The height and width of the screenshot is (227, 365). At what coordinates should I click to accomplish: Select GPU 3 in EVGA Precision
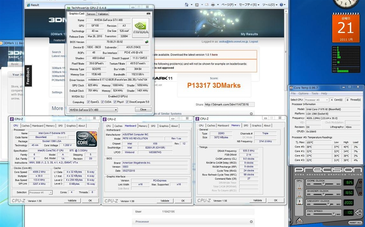coord(299,201)
